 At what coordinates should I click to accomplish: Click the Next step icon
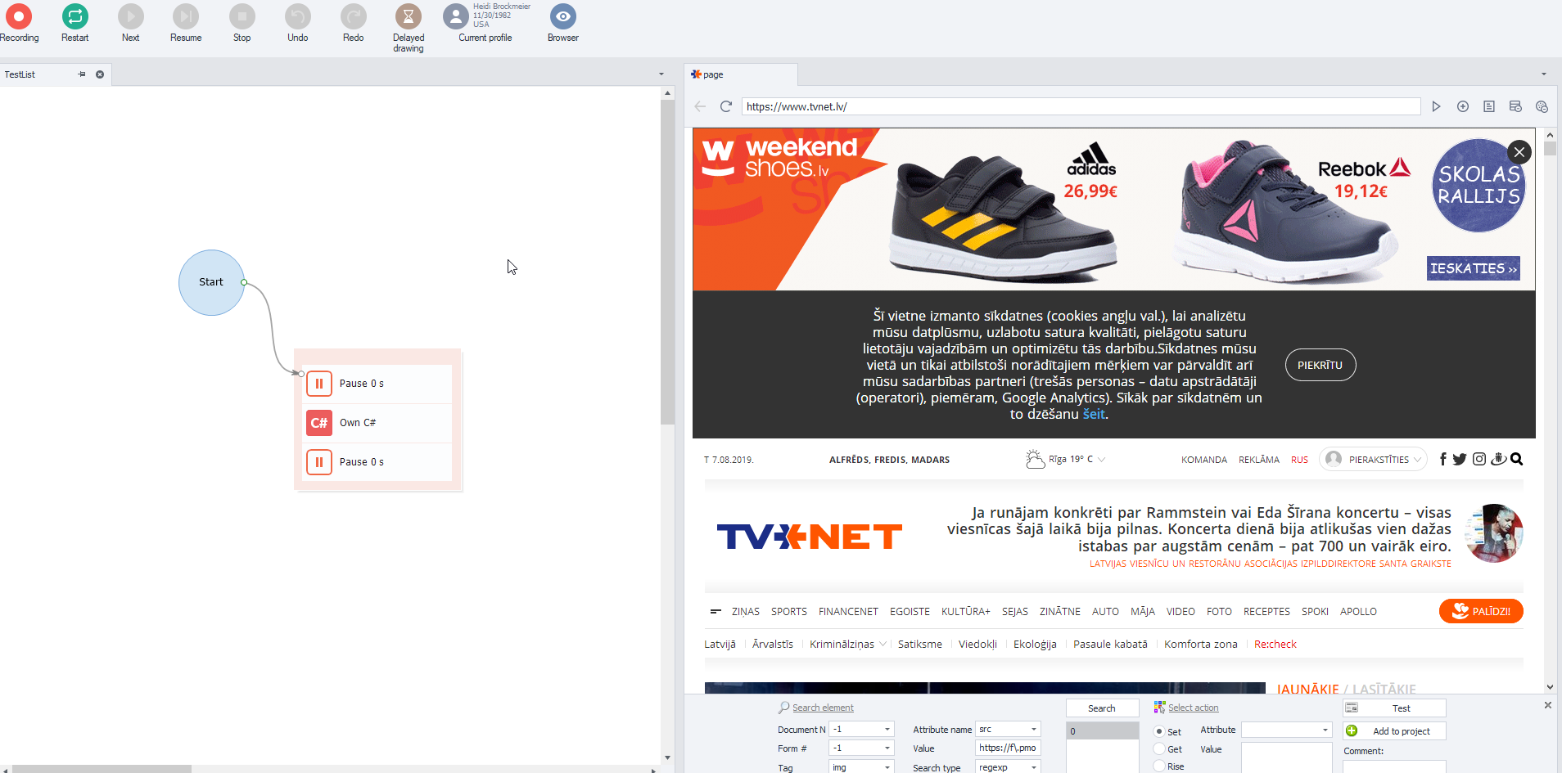pyautogui.click(x=131, y=16)
